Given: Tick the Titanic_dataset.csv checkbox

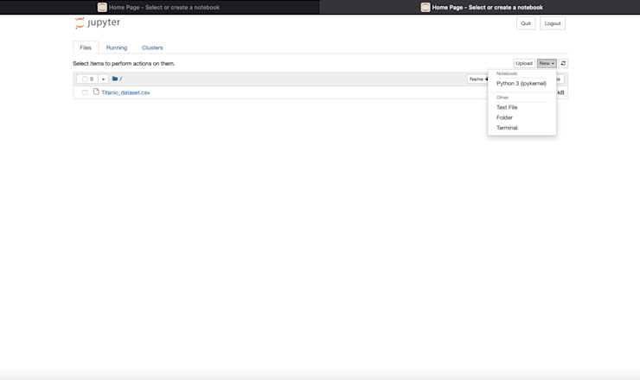Looking at the screenshot, I should pos(85,92).
